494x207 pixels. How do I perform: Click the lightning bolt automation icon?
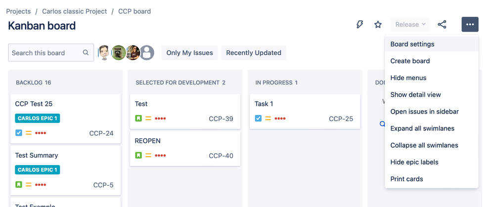[359, 25]
